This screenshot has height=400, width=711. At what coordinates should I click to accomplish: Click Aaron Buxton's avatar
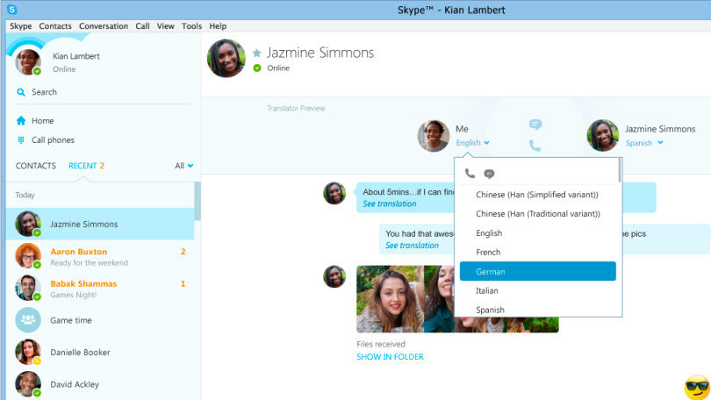(28, 255)
